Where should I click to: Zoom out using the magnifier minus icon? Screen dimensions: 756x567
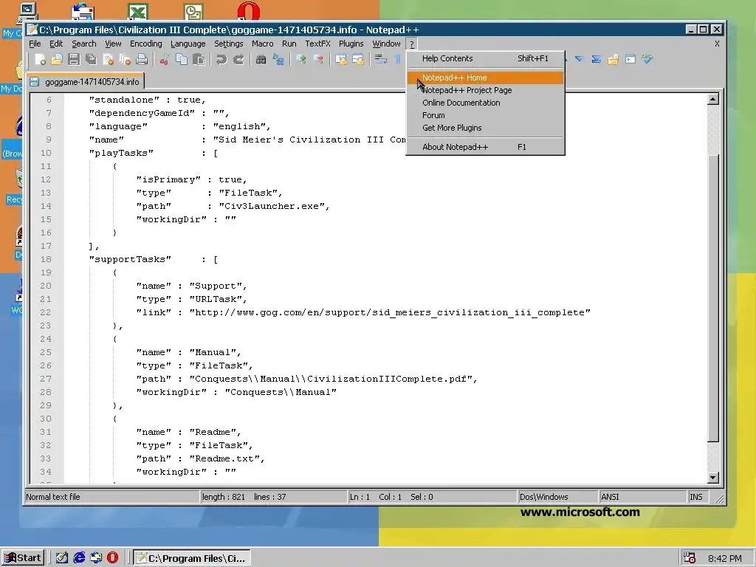318,59
